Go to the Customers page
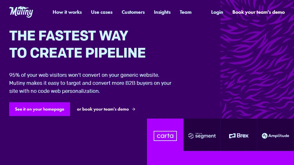Screen dimensions: 294x165 pyautogui.click(x=133, y=12)
